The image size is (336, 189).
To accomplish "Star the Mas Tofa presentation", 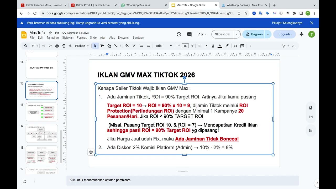I will coord(50,33).
